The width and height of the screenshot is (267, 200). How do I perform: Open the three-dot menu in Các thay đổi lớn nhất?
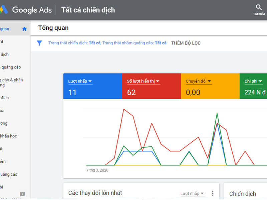(x=213, y=193)
